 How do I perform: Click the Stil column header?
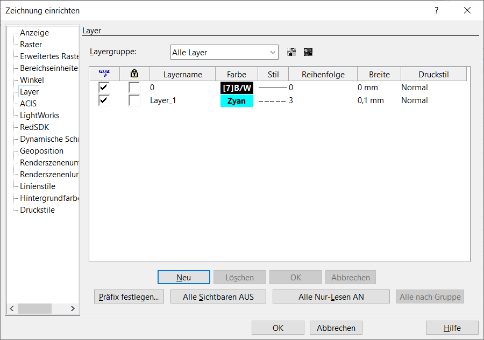tap(273, 74)
